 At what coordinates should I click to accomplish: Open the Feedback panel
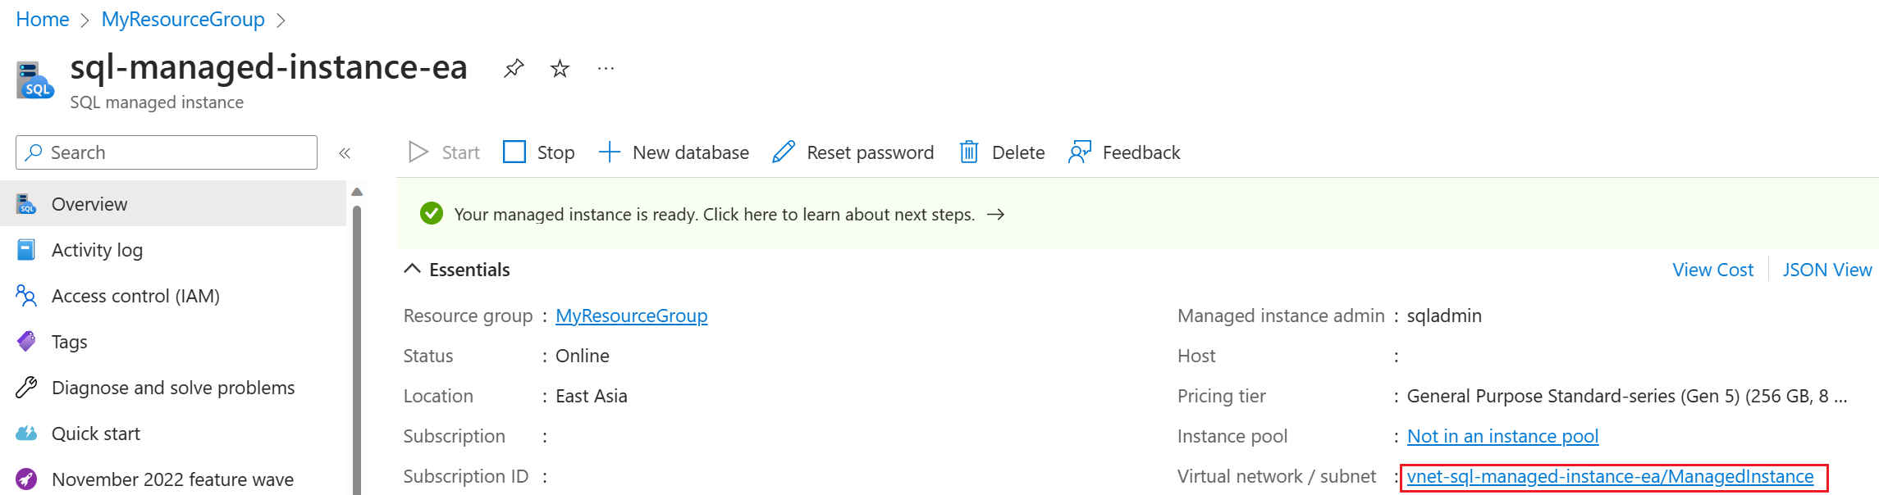pyautogui.click(x=1124, y=152)
